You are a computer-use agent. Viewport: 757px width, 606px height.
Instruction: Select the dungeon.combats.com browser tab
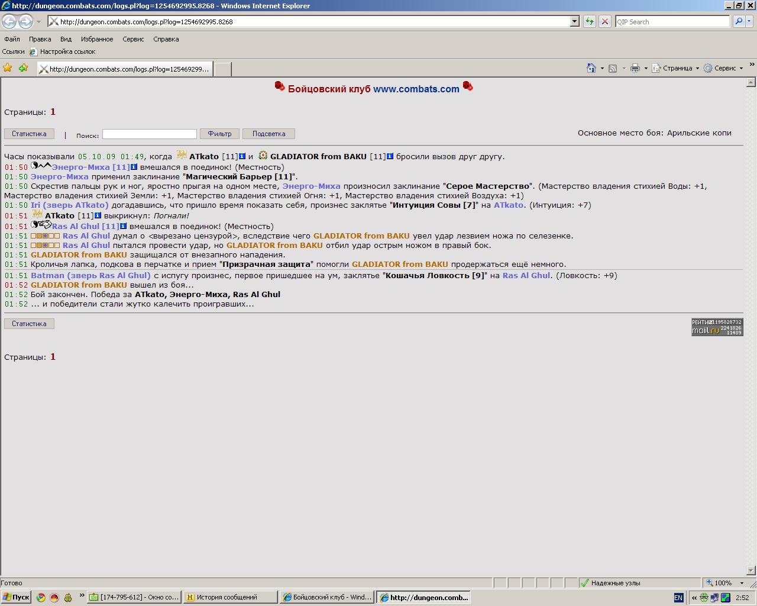click(124, 69)
